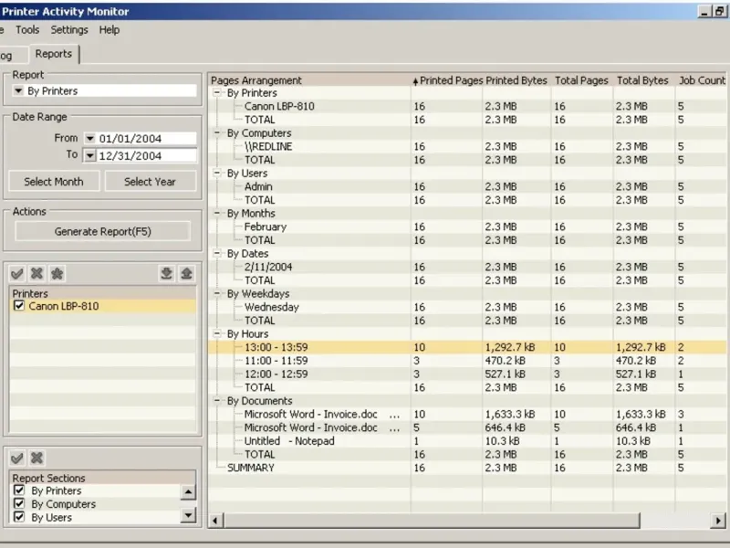The image size is (730, 548).
Task: Click the checkmark icon above Report Sections
Action: 16,458
